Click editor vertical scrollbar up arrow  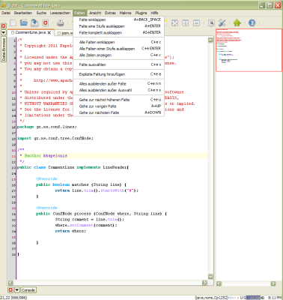click(x=210, y=40)
